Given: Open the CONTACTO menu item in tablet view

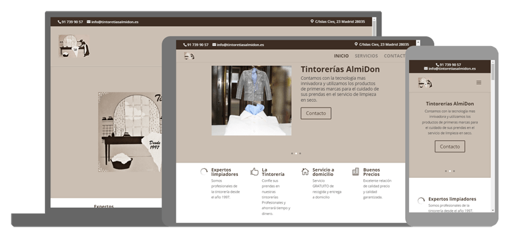Looking at the screenshot, I should pyautogui.click(x=394, y=56).
